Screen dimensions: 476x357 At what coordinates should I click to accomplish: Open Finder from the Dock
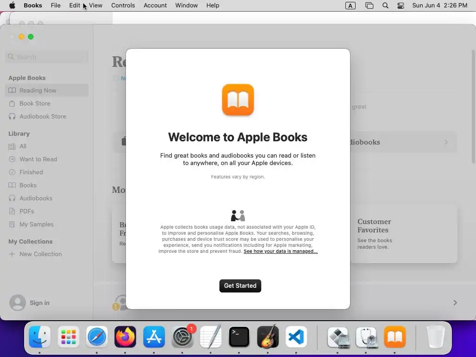tap(40, 337)
